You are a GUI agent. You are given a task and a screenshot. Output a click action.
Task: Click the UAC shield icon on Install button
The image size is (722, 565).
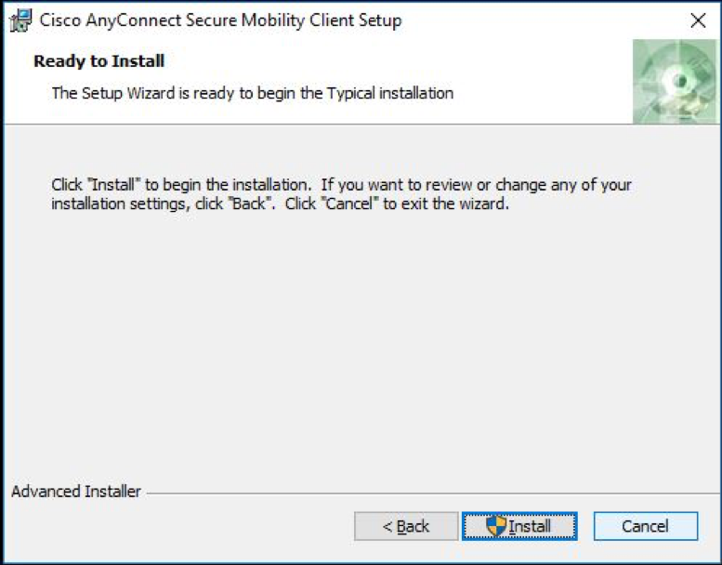coord(496,527)
